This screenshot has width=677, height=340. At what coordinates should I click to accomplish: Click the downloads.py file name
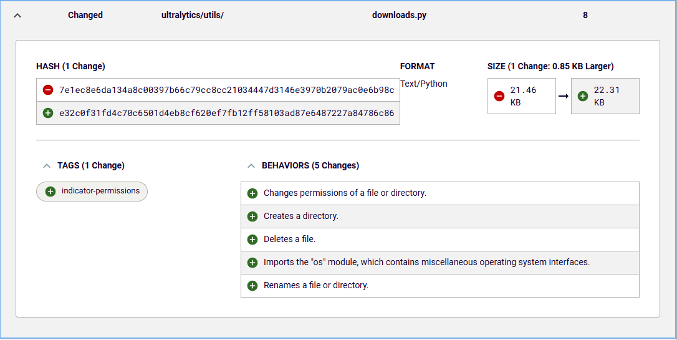tap(400, 16)
